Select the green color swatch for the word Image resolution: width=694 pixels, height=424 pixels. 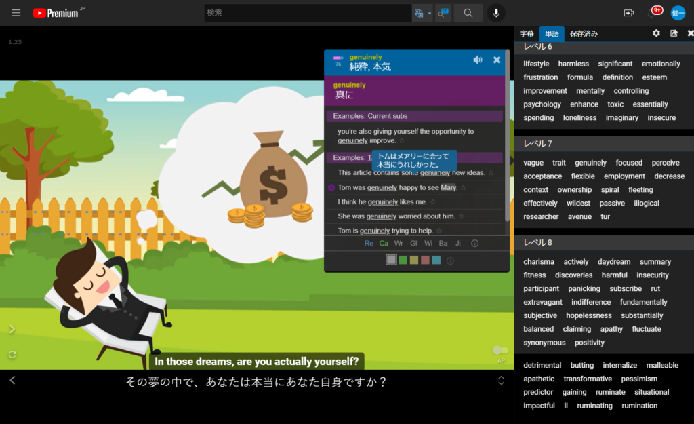tap(403, 260)
